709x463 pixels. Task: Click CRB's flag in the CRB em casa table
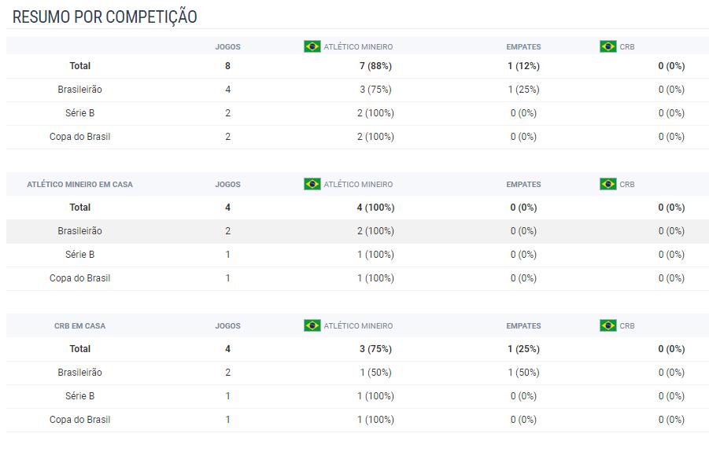pos(607,325)
